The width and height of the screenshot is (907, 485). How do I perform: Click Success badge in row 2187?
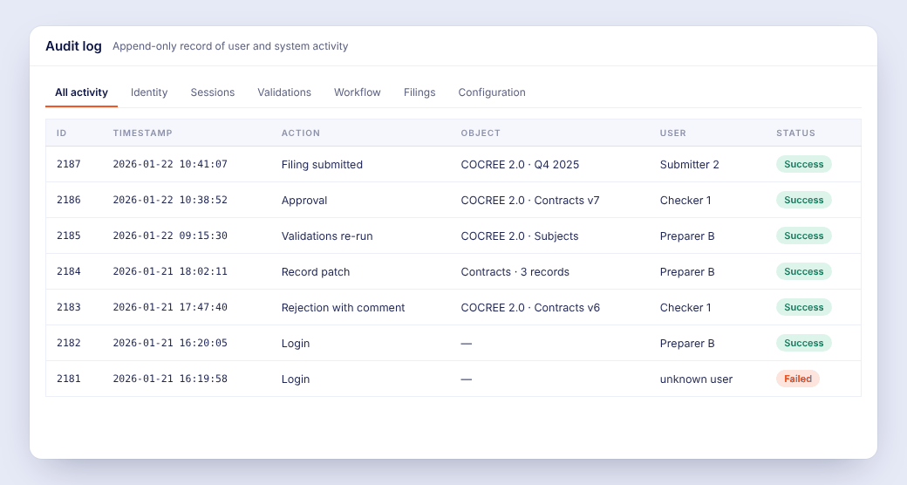(803, 164)
